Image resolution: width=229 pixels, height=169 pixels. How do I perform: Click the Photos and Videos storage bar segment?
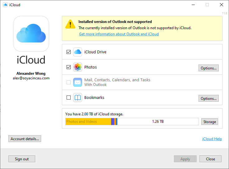88,122
